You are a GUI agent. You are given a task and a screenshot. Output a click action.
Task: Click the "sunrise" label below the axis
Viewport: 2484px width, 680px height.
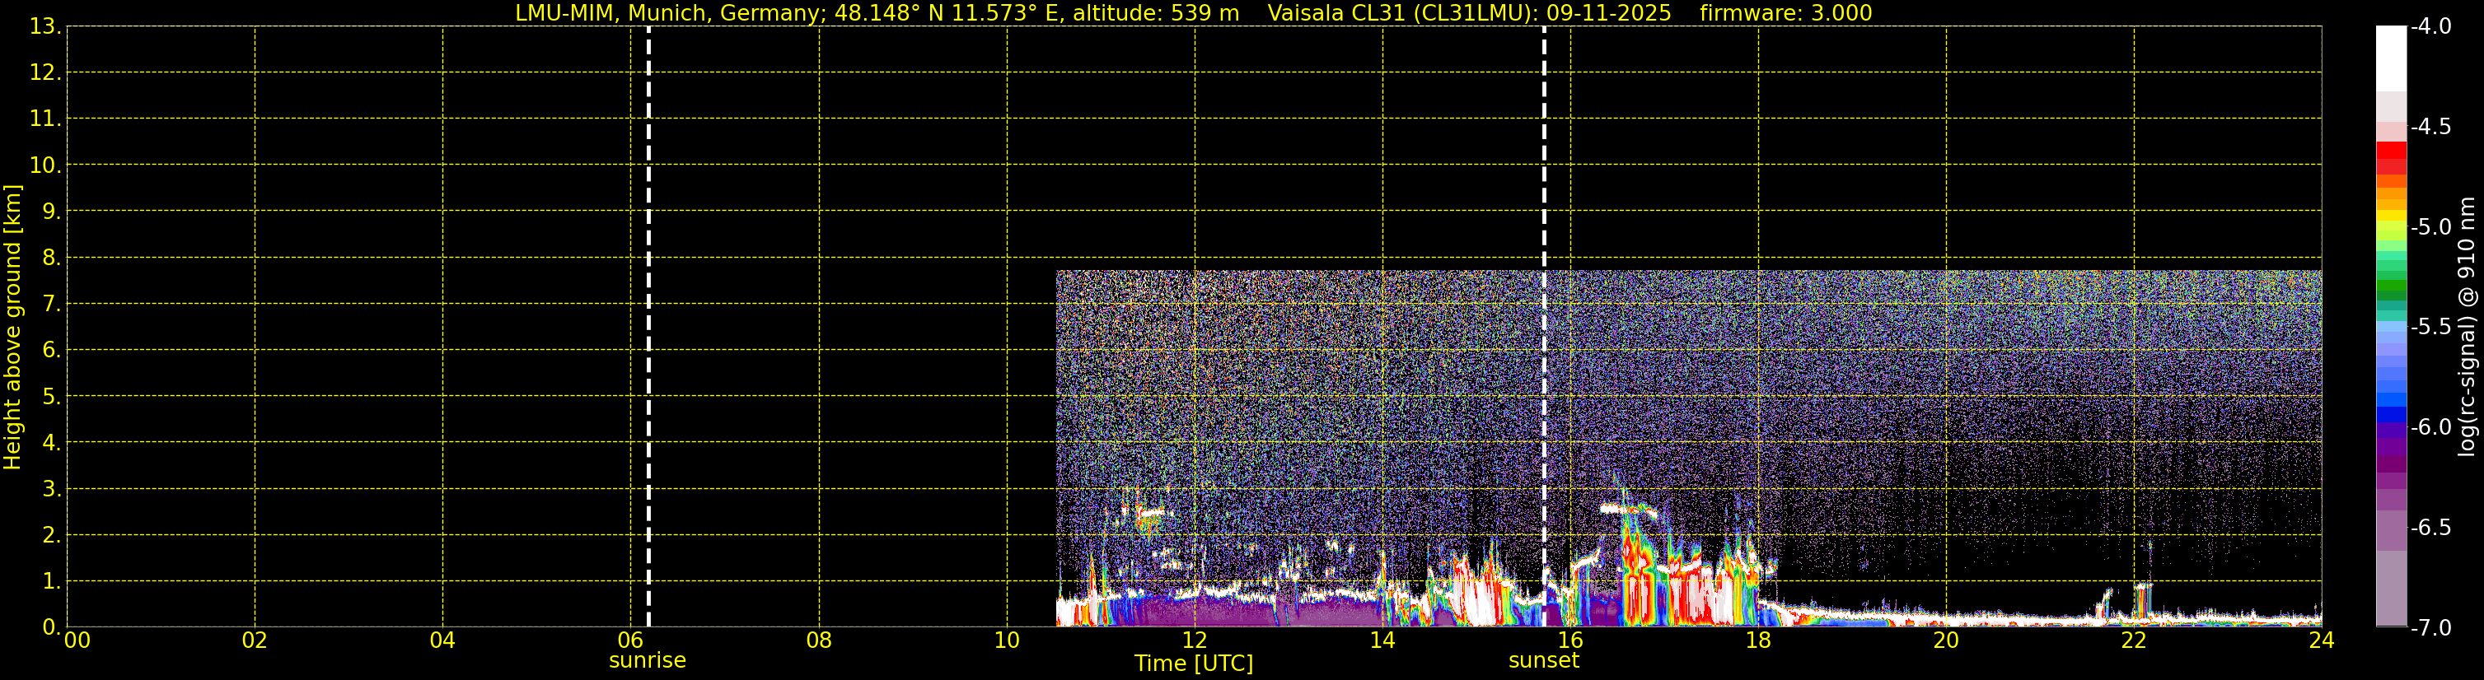647,661
